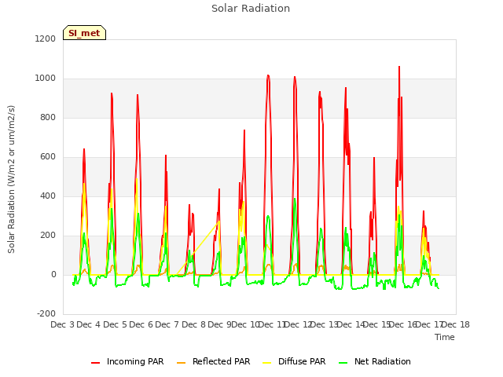Click the 1200 y-axis tick label

click(46, 38)
